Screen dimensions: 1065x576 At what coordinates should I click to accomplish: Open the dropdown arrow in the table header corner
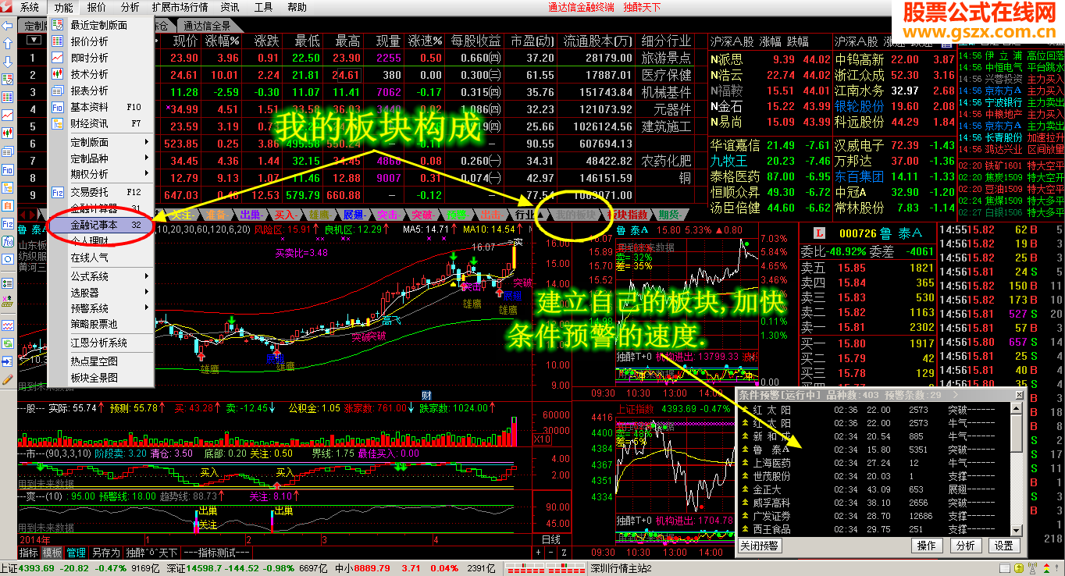click(x=33, y=41)
